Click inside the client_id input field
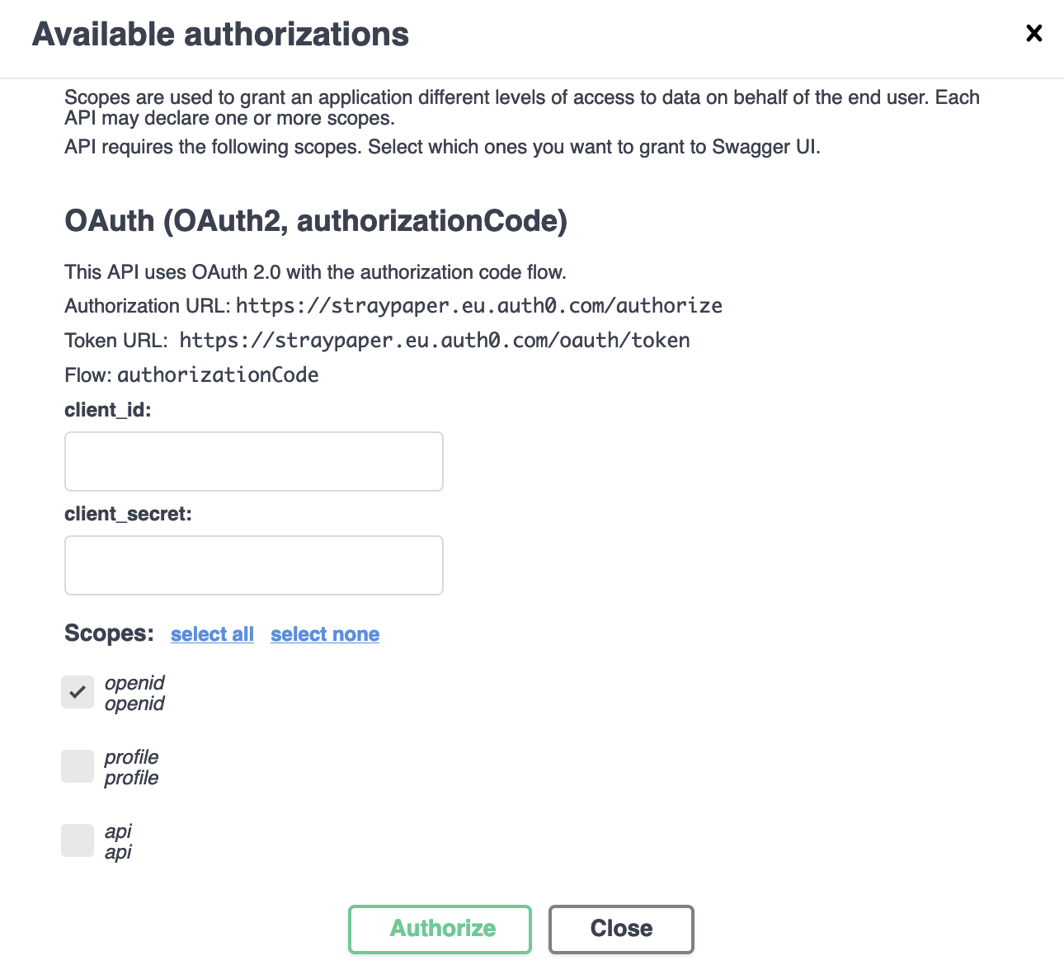 [253, 461]
